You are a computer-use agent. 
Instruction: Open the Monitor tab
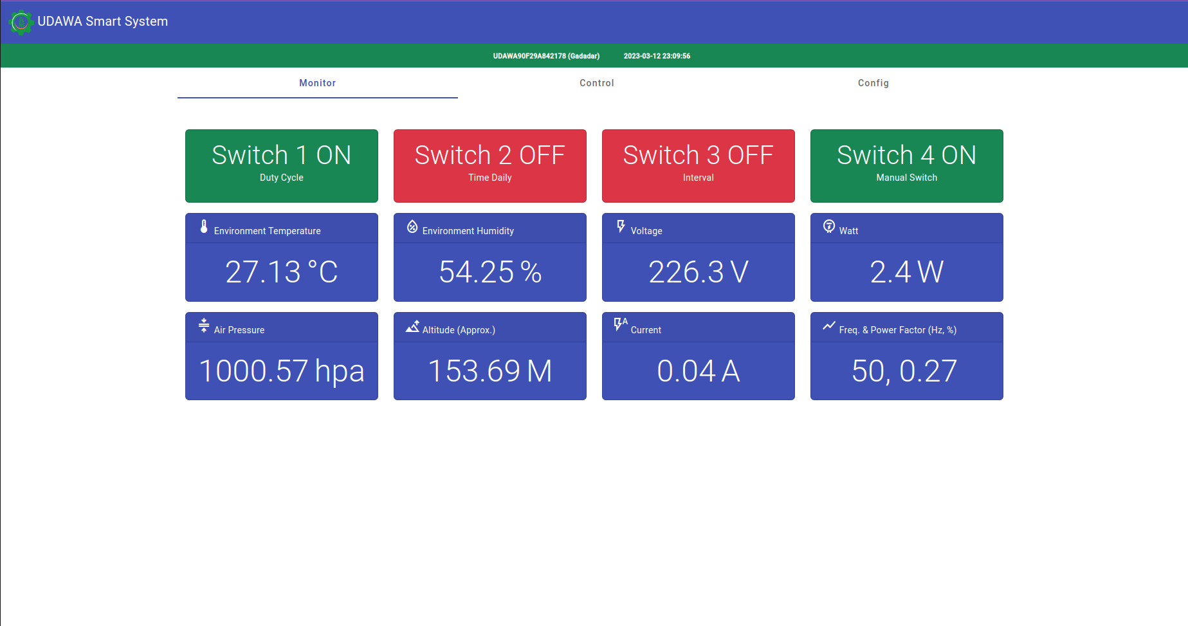pos(318,83)
